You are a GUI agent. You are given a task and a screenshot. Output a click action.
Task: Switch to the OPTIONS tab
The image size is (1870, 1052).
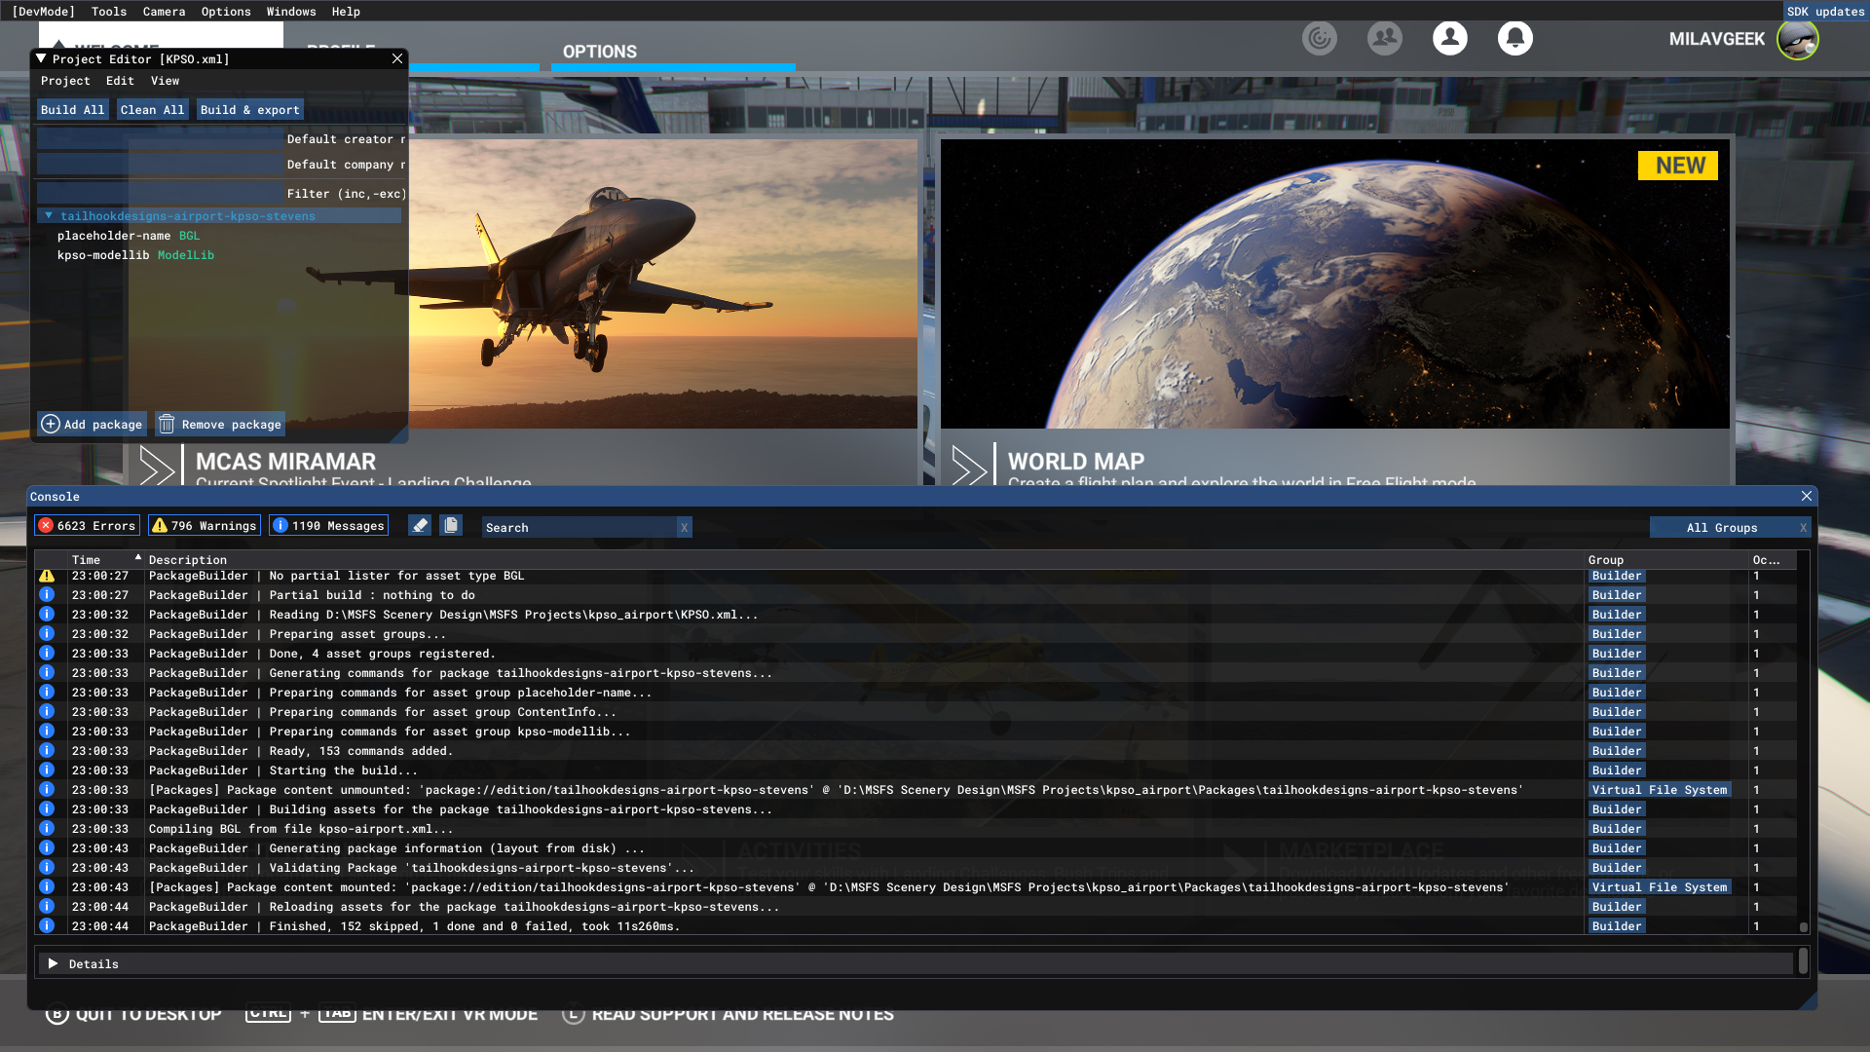pyautogui.click(x=600, y=52)
